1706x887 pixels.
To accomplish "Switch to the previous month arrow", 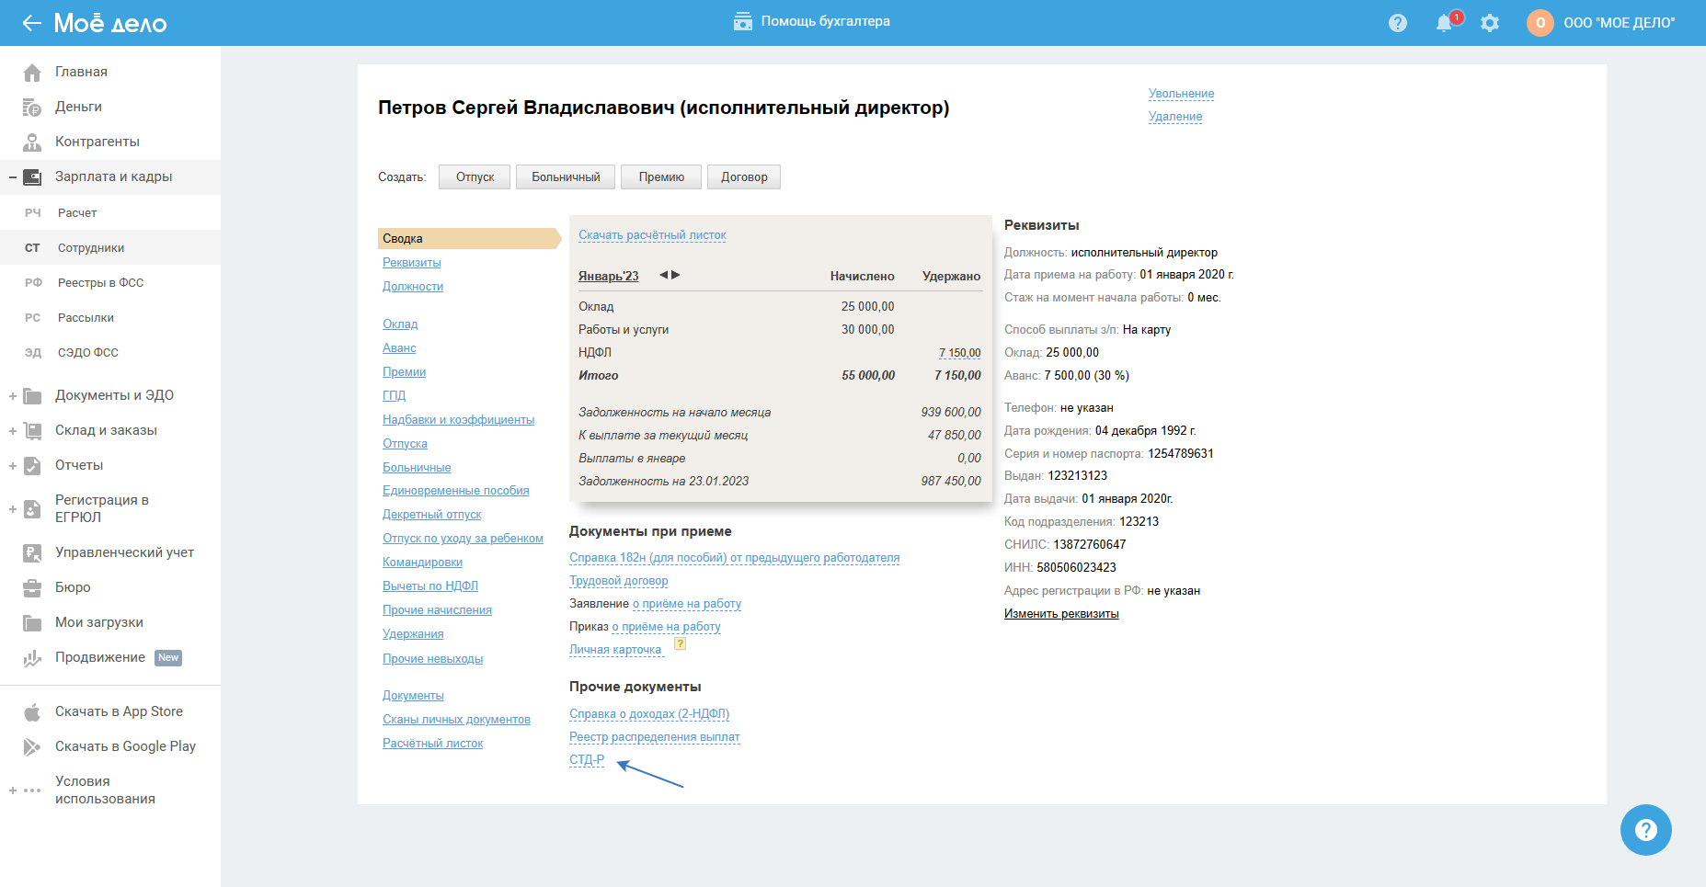I will click(663, 275).
